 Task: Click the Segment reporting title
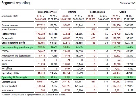click(x=15, y=3)
